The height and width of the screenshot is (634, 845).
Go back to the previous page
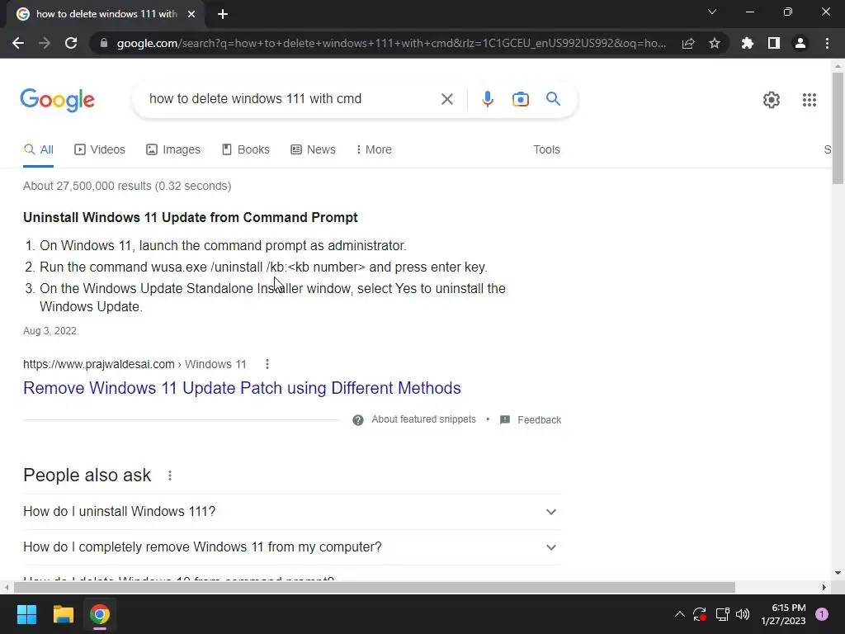pyautogui.click(x=18, y=43)
